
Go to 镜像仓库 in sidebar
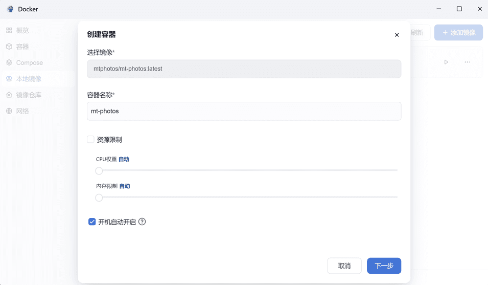(x=37, y=95)
